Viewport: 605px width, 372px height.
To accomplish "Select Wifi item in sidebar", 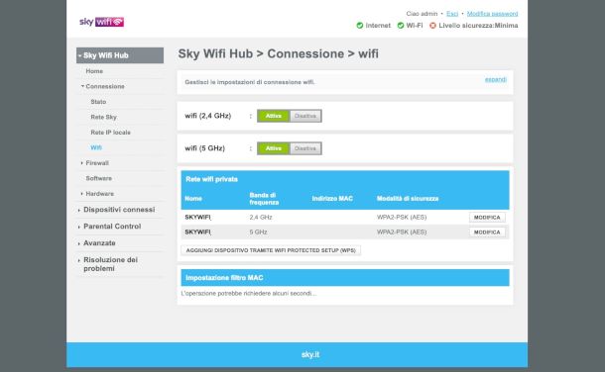I will point(96,147).
